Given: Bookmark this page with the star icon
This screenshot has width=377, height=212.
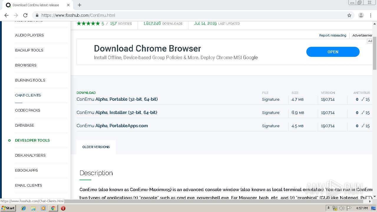Looking at the screenshot, I should [x=349, y=15].
